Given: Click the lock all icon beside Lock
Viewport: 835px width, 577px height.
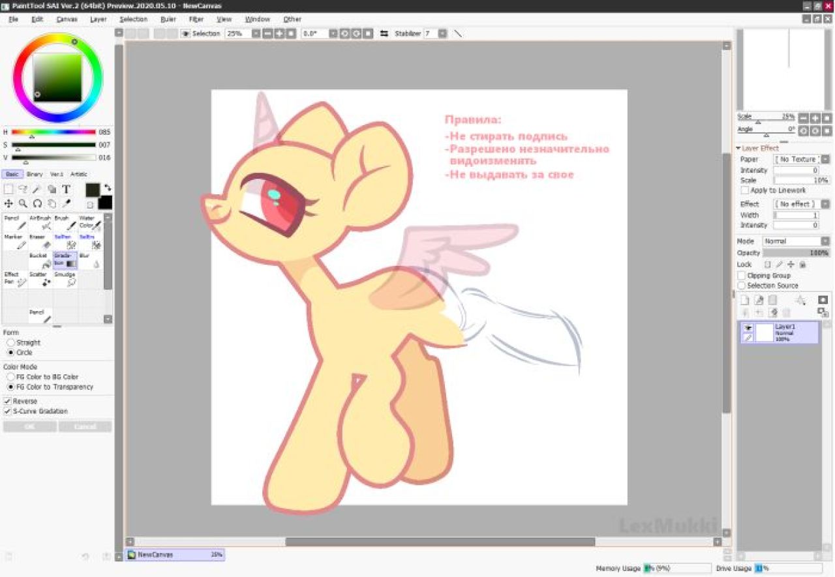Looking at the screenshot, I should coord(802,265).
